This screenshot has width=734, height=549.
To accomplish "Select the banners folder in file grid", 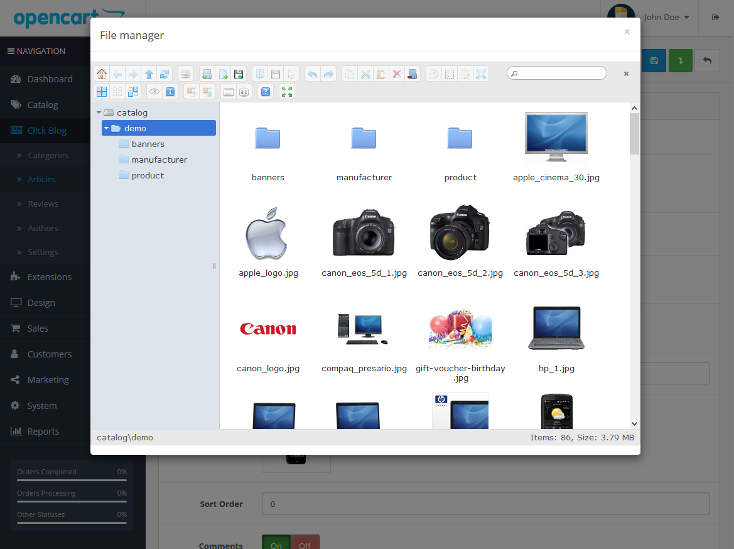I will click(x=267, y=138).
